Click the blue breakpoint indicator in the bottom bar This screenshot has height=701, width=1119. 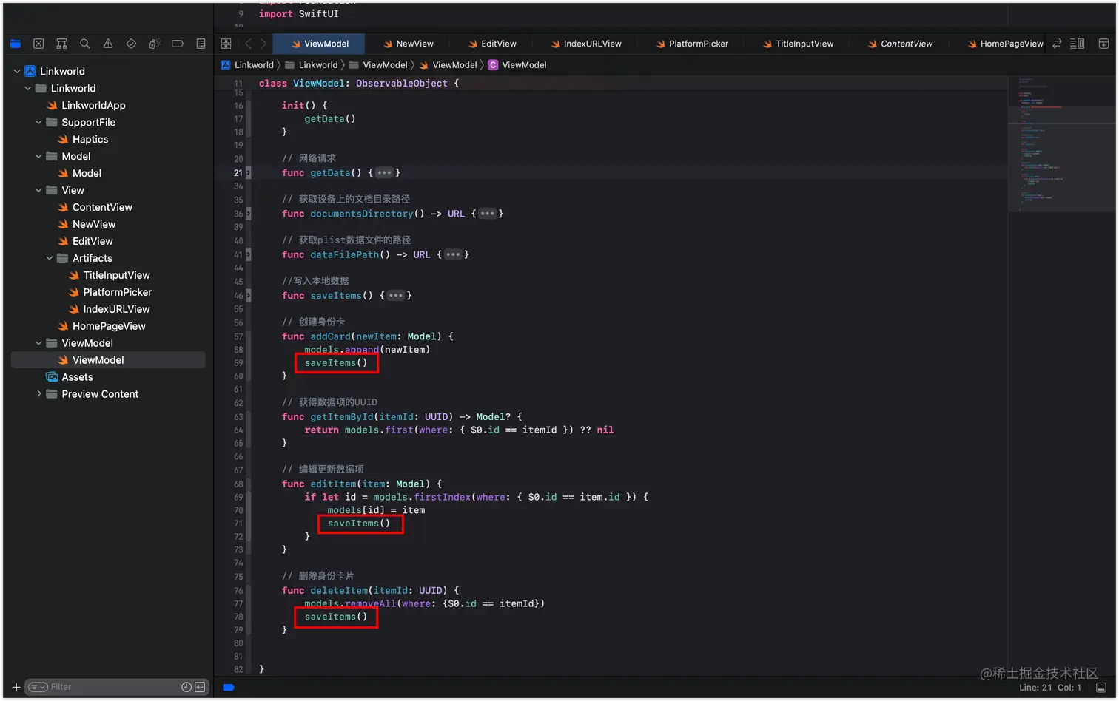pyautogui.click(x=229, y=687)
